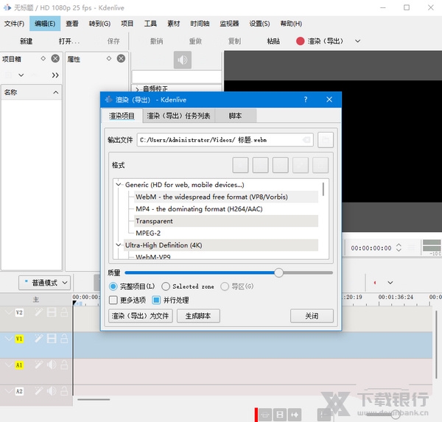Screen dimensions: 442x422
Task: Click the Close button in render dialog
Action: 312,316
